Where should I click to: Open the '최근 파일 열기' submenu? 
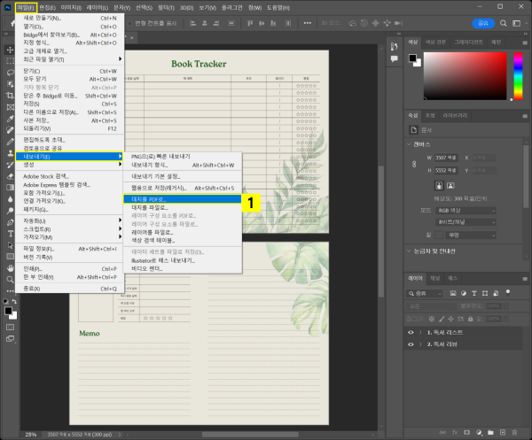pyautogui.click(x=69, y=59)
